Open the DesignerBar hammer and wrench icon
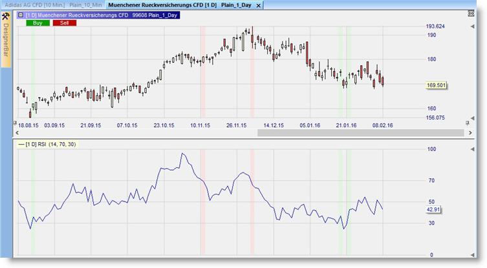The height and width of the screenshot is (268, 487). pos(6,14)
